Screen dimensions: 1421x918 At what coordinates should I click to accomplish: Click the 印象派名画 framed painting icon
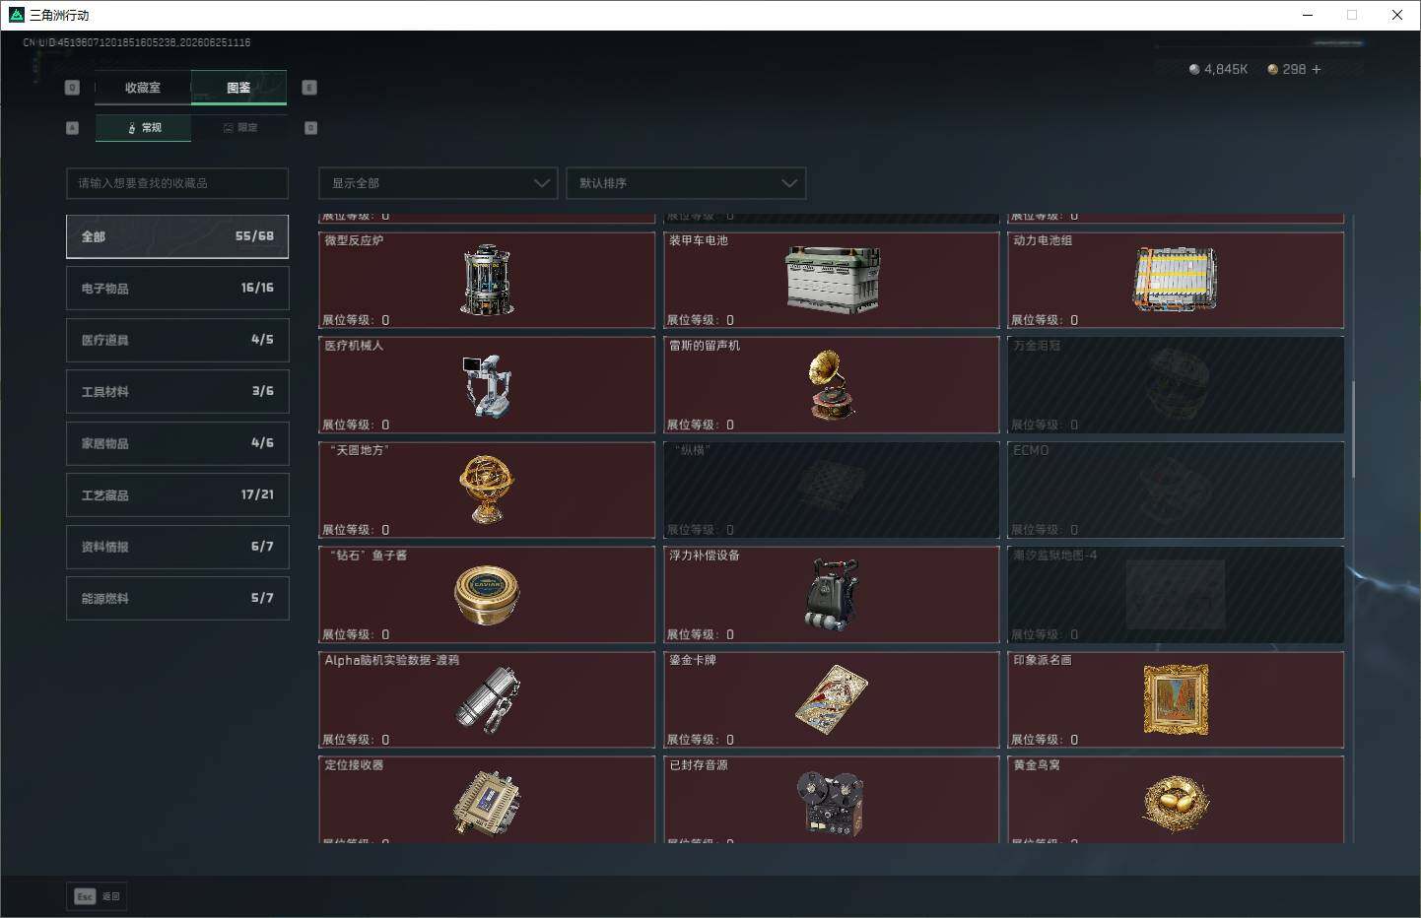(x=1176, y=699)
